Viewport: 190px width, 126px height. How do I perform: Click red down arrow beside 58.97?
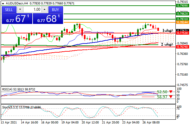coord(171,97)
